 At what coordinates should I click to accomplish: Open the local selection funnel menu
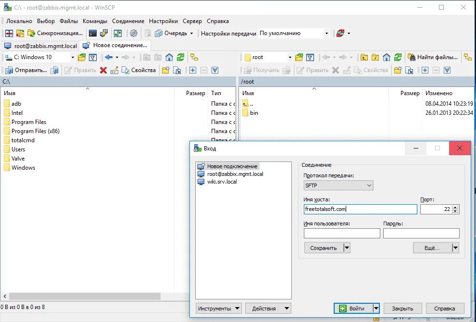(215, 70)
